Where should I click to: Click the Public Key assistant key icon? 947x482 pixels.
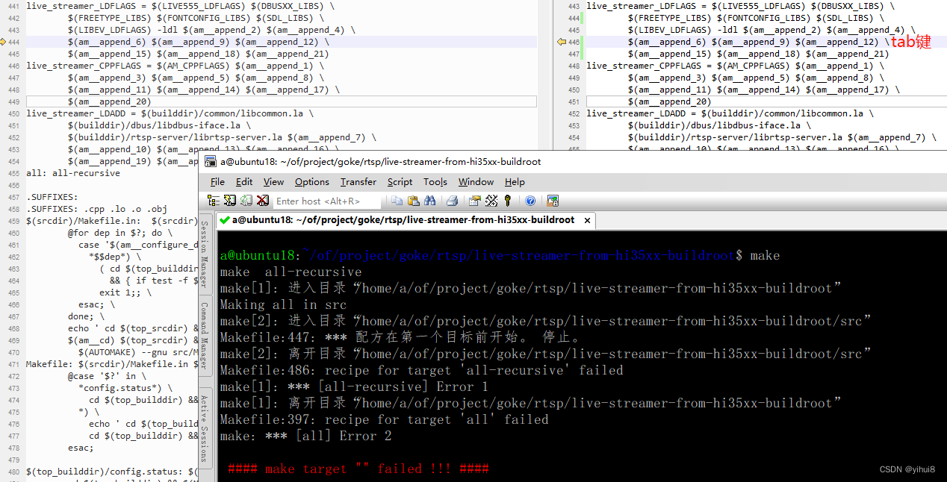508,201
